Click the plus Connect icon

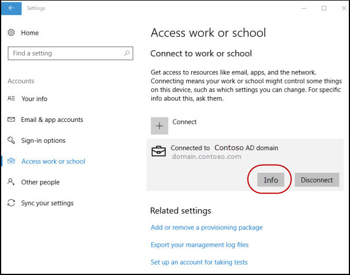(159, 126)
